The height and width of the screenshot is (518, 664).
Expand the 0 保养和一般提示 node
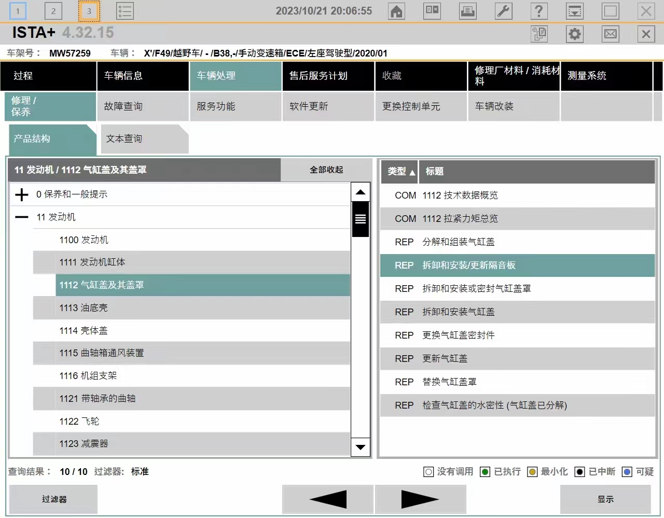[x=22, y=194]
